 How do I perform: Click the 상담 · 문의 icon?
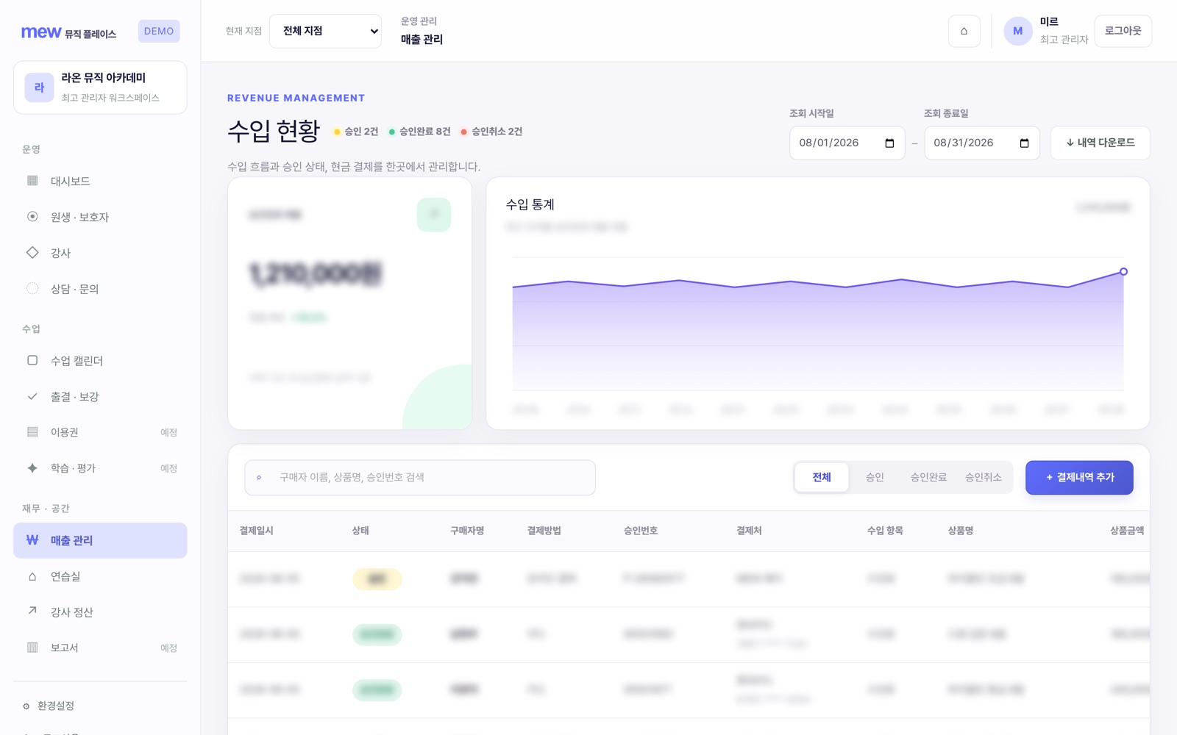32,288
